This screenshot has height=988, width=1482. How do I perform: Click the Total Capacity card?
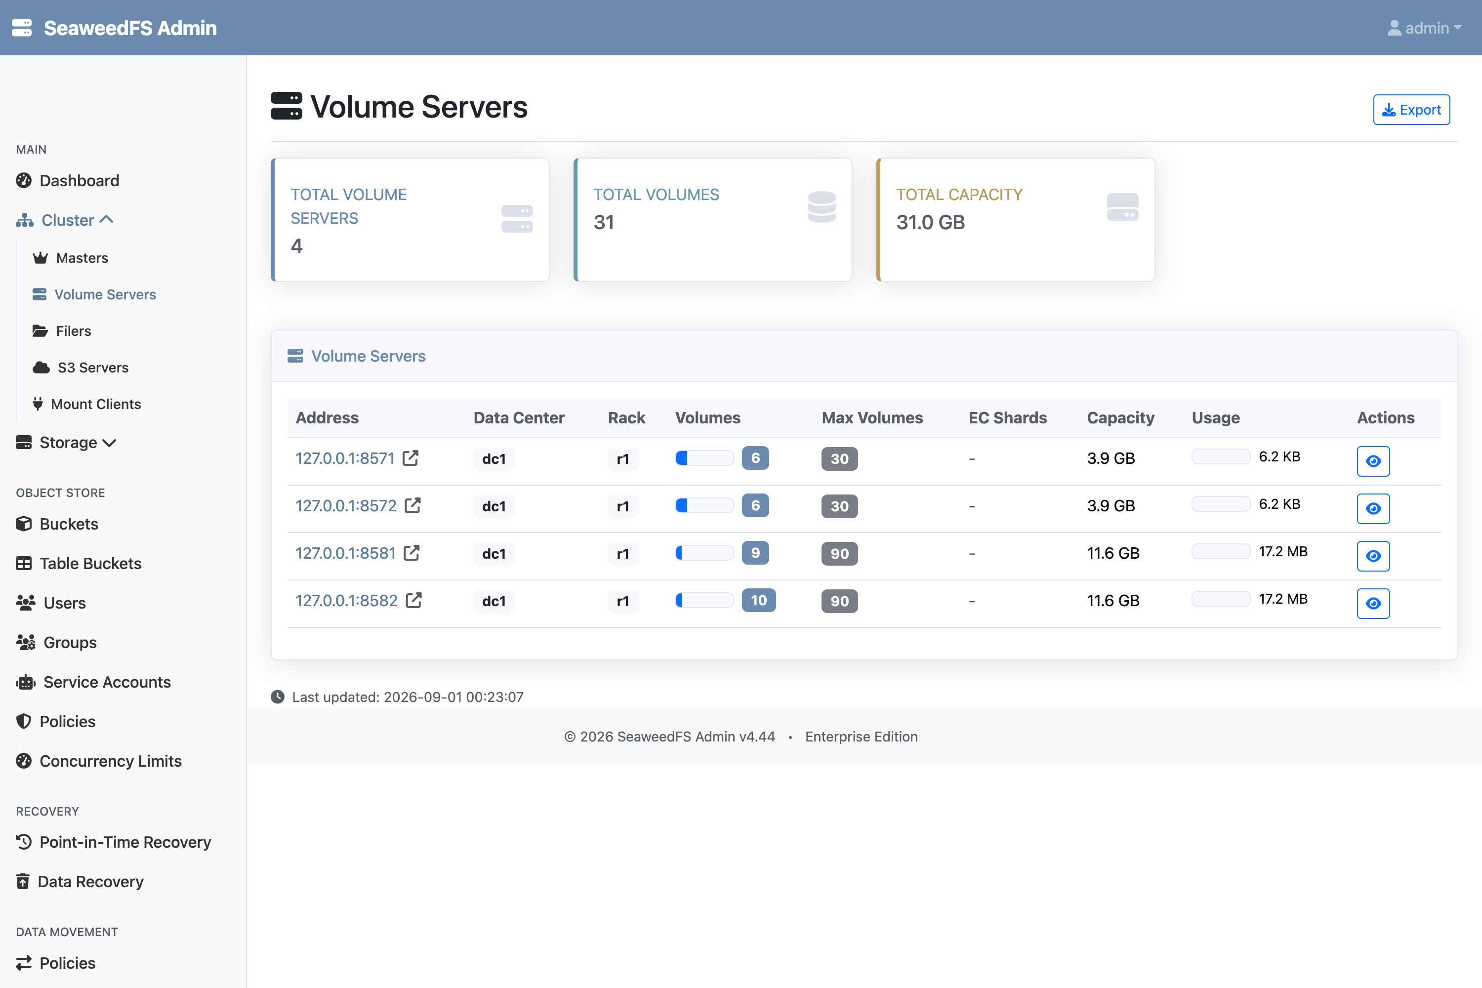[1016, 220]
